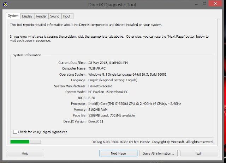Image resolution: width=226 pixels, height=163 pixels.
Task: Enable Check for WHQL digital signatures
Action: (15, 132)
